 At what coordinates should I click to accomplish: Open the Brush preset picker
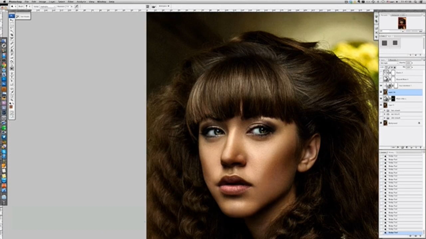point(28,6)
